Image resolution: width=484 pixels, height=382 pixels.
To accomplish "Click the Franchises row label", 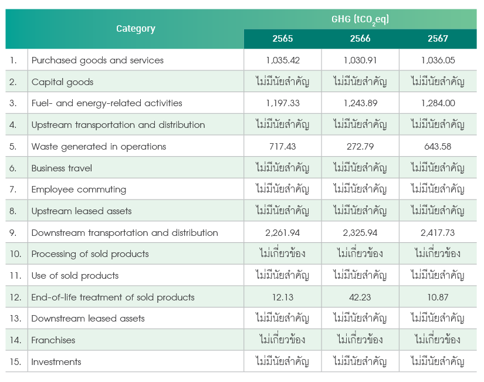I will point(53,340).
